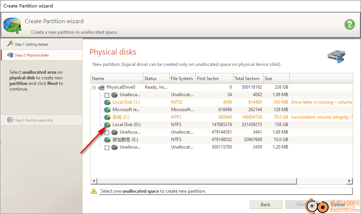The image size is (361, 214).
Task: Select the PhysicalDrive0 row name
Action: (121, 87)
